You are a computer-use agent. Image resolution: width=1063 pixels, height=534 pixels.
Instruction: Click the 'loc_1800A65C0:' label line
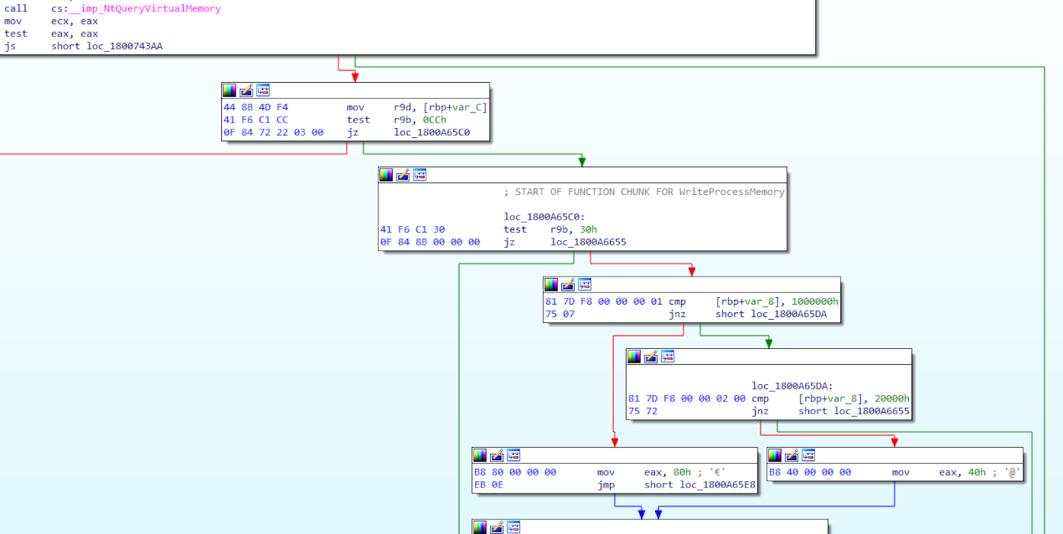click(544, 217)
